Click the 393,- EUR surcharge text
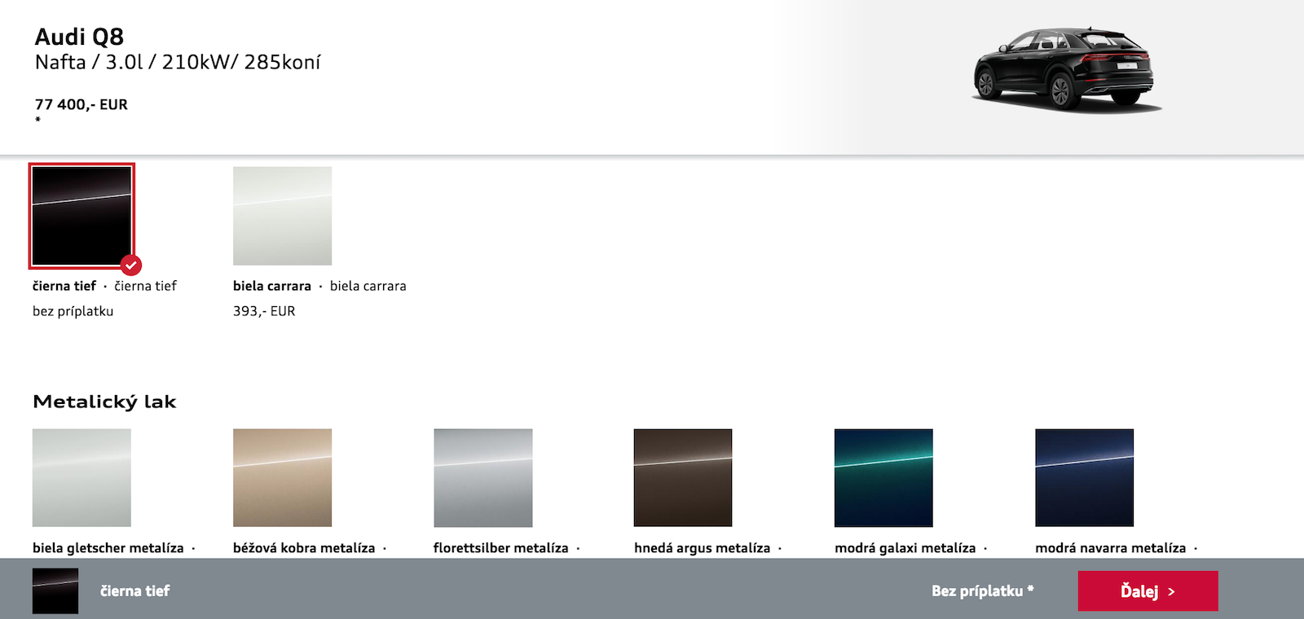Image resolution: width=1304 pixels, height=619 pixels. [264, 311]
